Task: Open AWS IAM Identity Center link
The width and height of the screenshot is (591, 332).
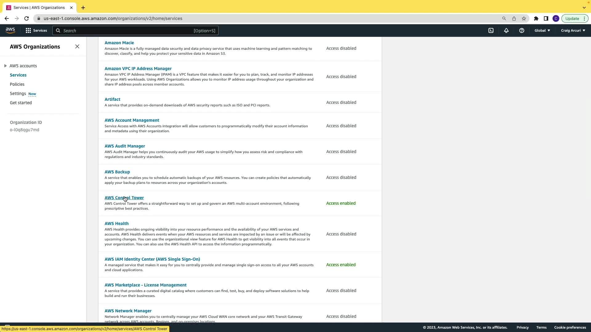Action: (152, 259)
